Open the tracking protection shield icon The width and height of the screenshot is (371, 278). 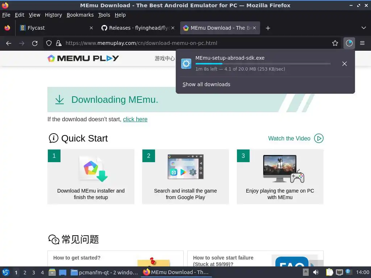tap(49, 43)
